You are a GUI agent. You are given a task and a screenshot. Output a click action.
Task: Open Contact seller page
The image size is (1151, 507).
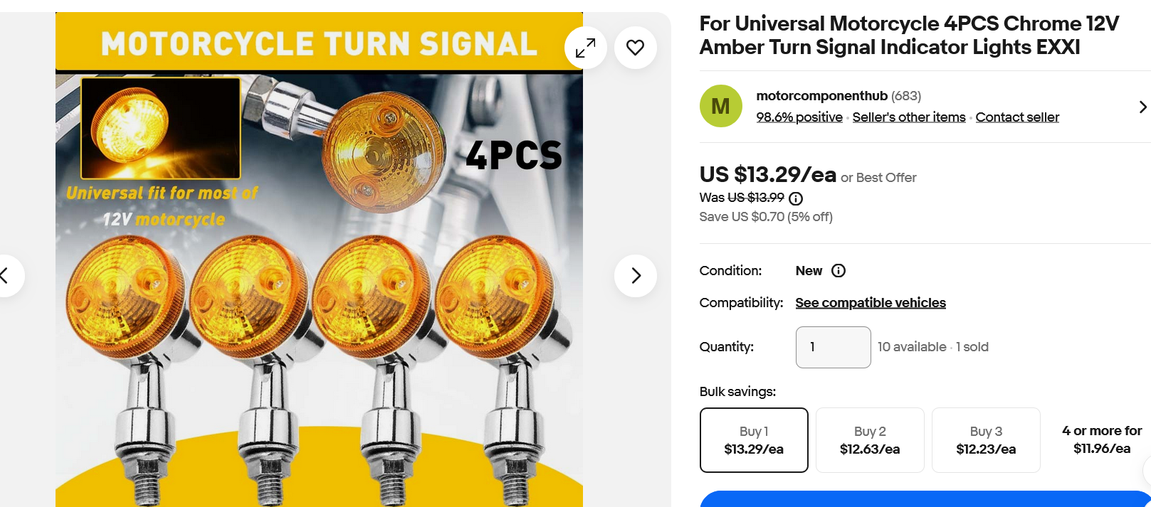[1017, 117]
